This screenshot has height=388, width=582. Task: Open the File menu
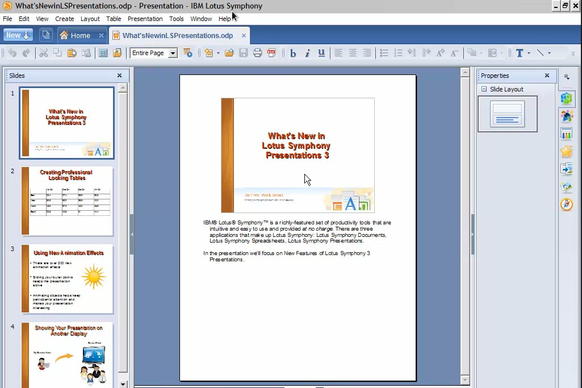(7, 19)
